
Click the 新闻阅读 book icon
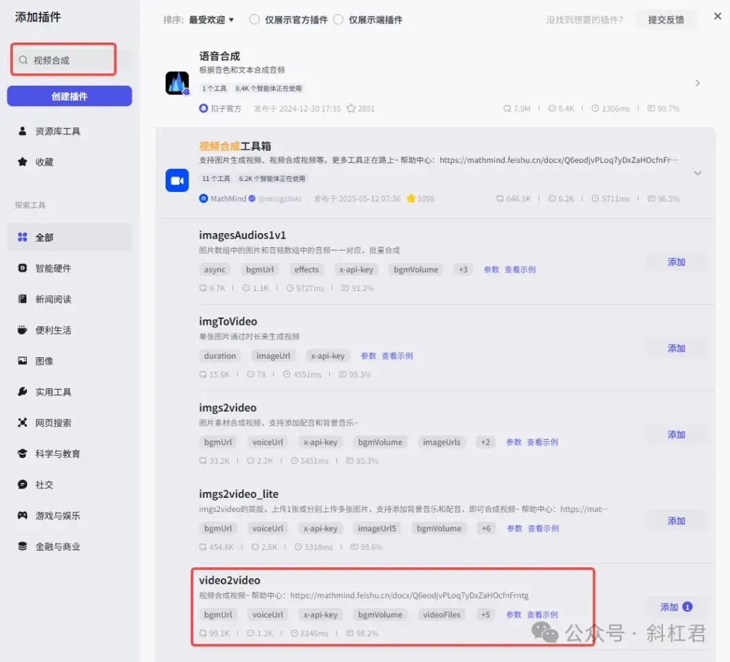tap(22, 299)
